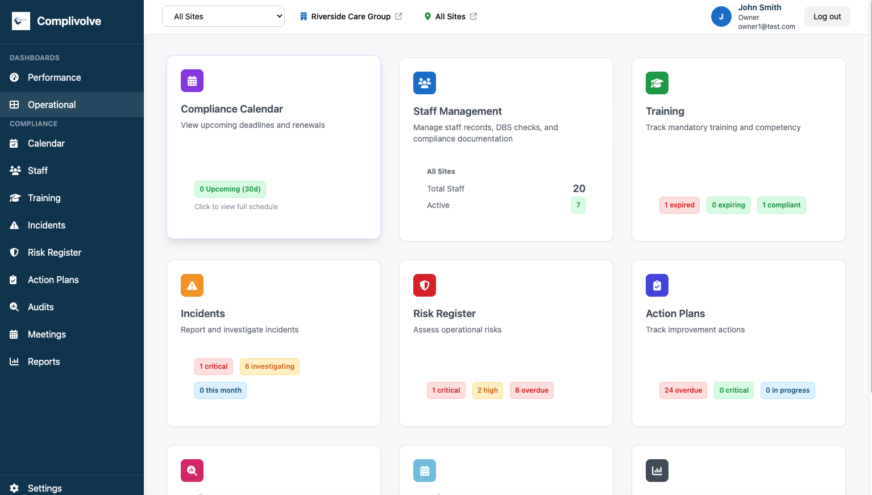The height and width of the screenshot is (495, 872).
Task: Click the Log out button
Action: (x=827, y=16)
